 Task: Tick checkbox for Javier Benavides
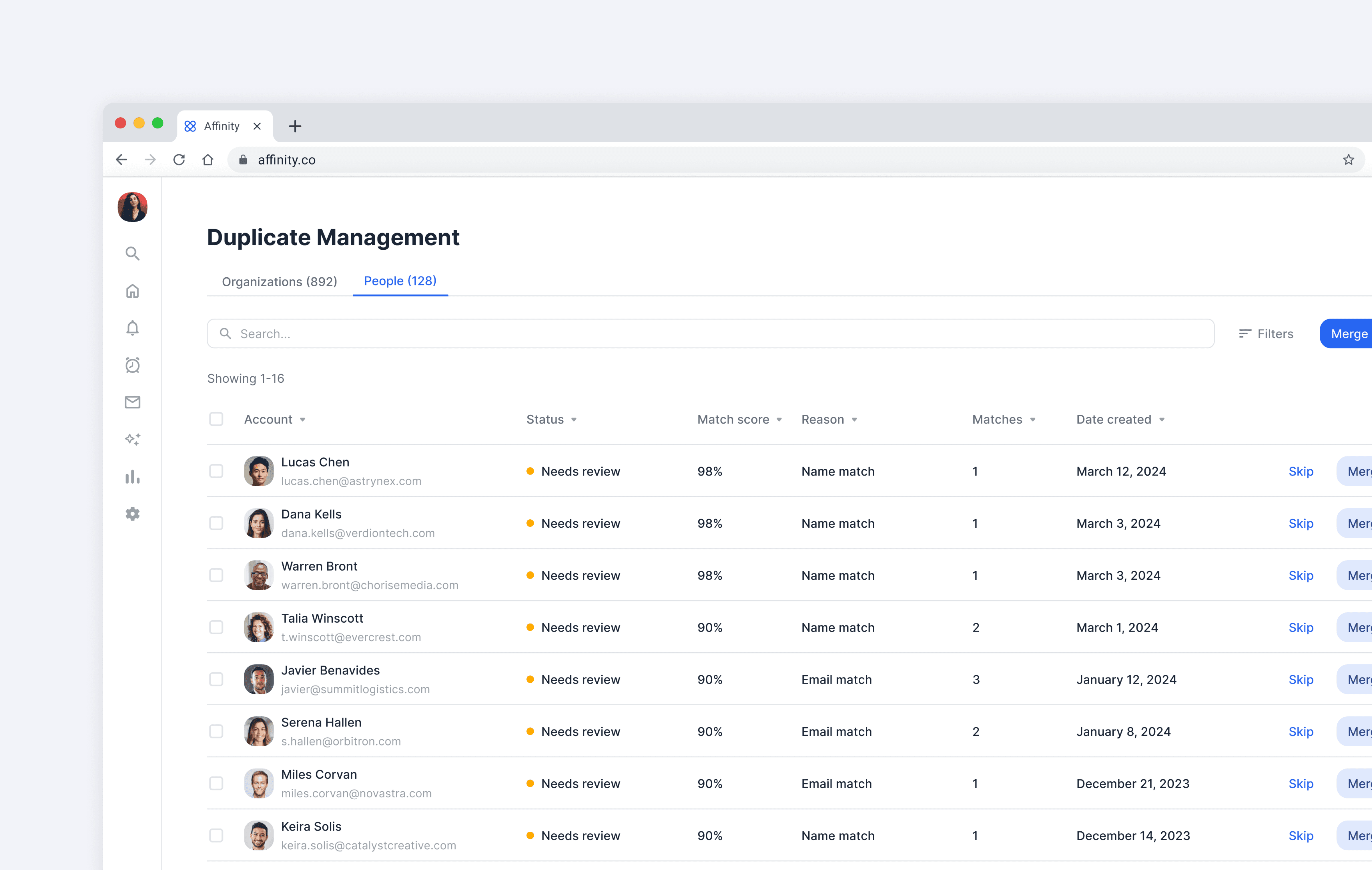pos(216,679)
